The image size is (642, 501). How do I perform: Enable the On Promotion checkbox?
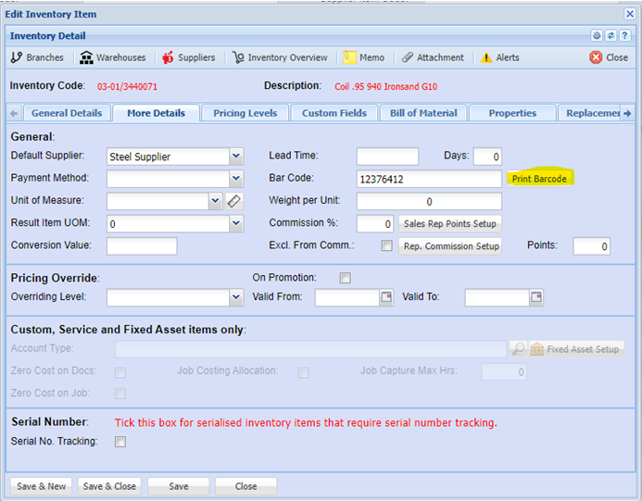coord(345,278)
